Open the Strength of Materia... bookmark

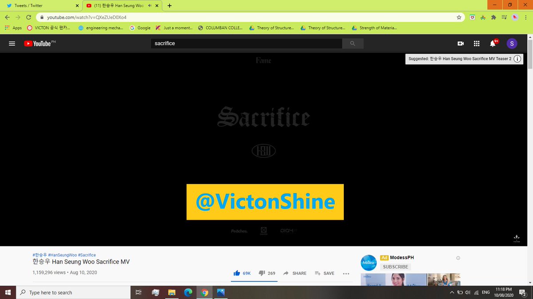tap(374, 28)
